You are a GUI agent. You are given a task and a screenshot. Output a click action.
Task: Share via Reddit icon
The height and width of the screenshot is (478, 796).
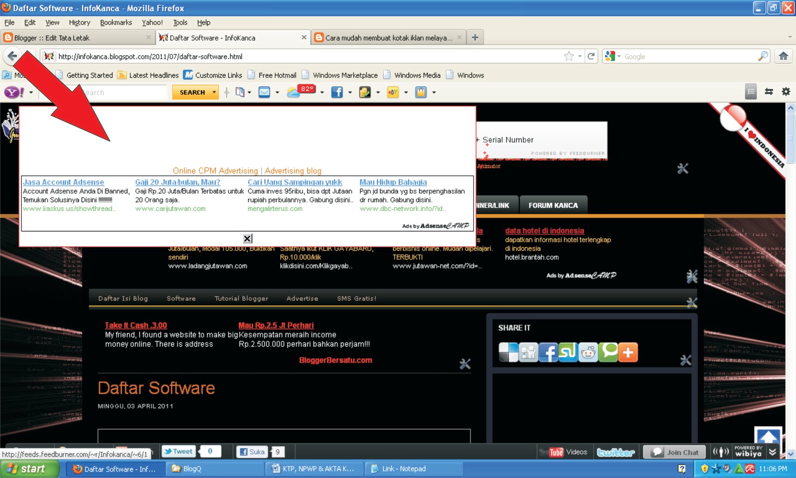coord(588,352)
